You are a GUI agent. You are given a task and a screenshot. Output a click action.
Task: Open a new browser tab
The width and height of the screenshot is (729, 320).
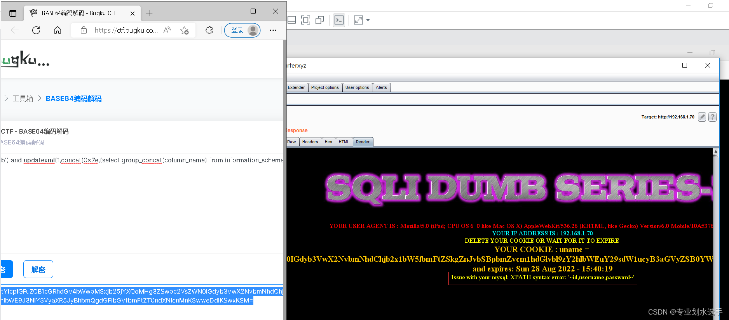point(149,13)
